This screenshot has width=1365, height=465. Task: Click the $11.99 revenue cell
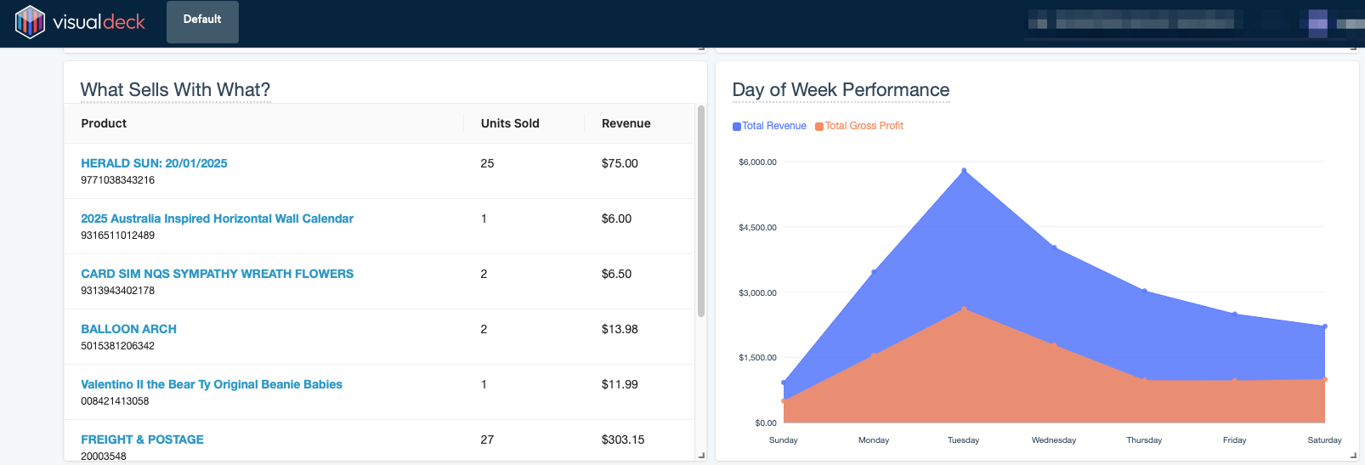(620, 384)
